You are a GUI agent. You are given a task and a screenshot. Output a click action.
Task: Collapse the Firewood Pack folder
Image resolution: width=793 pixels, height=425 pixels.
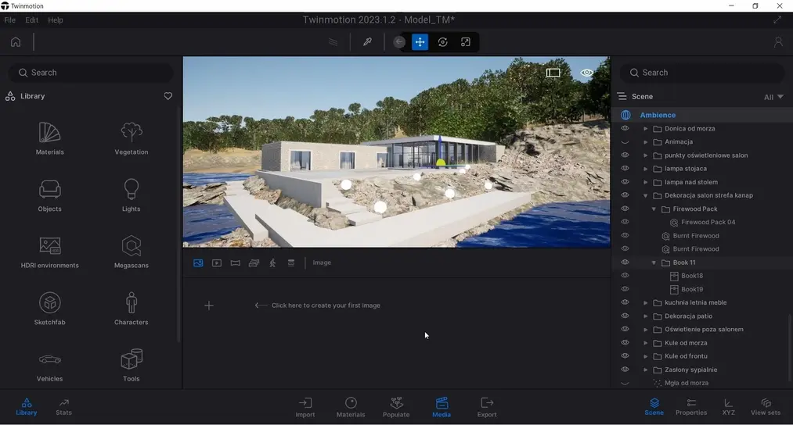(x=654, y=209)
